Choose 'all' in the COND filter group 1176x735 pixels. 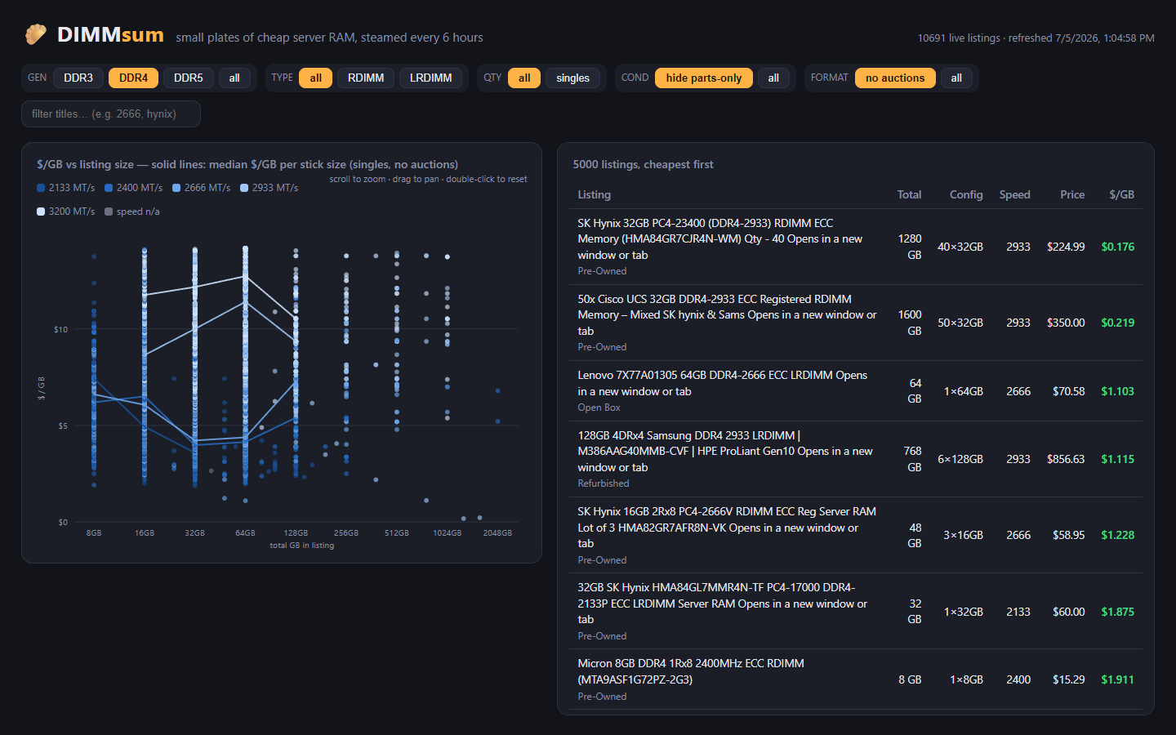(773, 78)
